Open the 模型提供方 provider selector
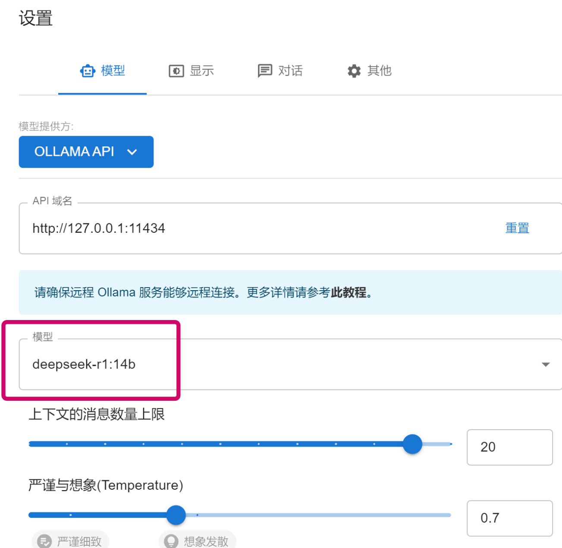This screenshot has height=548, width=562. click(86, 152)
